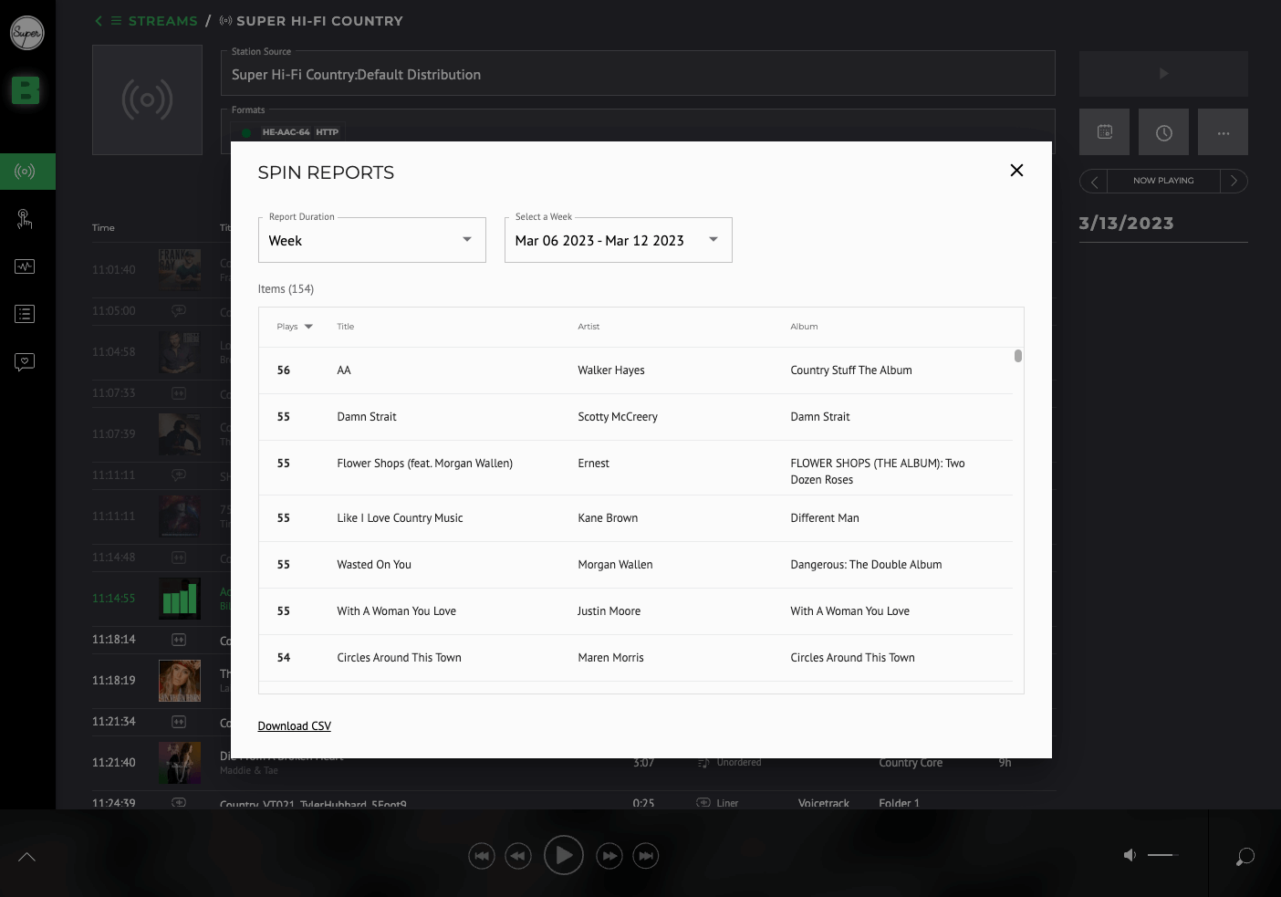The image size is (1281, 897).
Task: Click the STREAMS breadcrumb link
Action: (162, 21)
